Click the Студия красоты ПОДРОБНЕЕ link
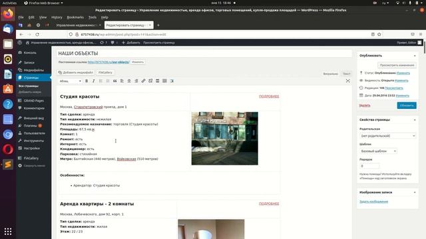Viewport: 426px width, 239px height. pos(269,96)
